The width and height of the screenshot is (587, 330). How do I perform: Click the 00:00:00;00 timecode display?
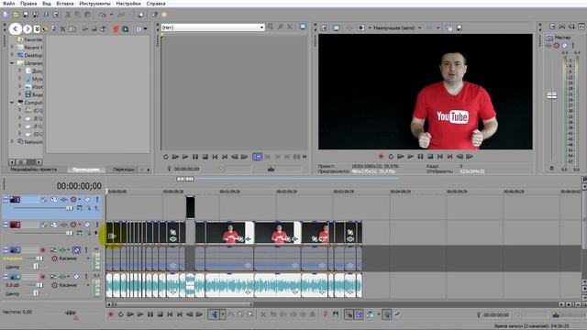click(79, 186)
